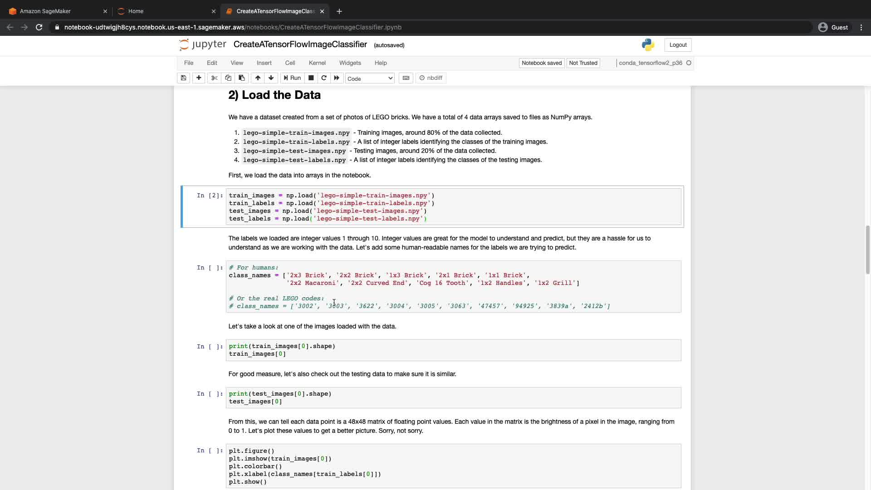Open the Cell menu
This screenshot has height=490, width=871.
click(x=290, y=63)
